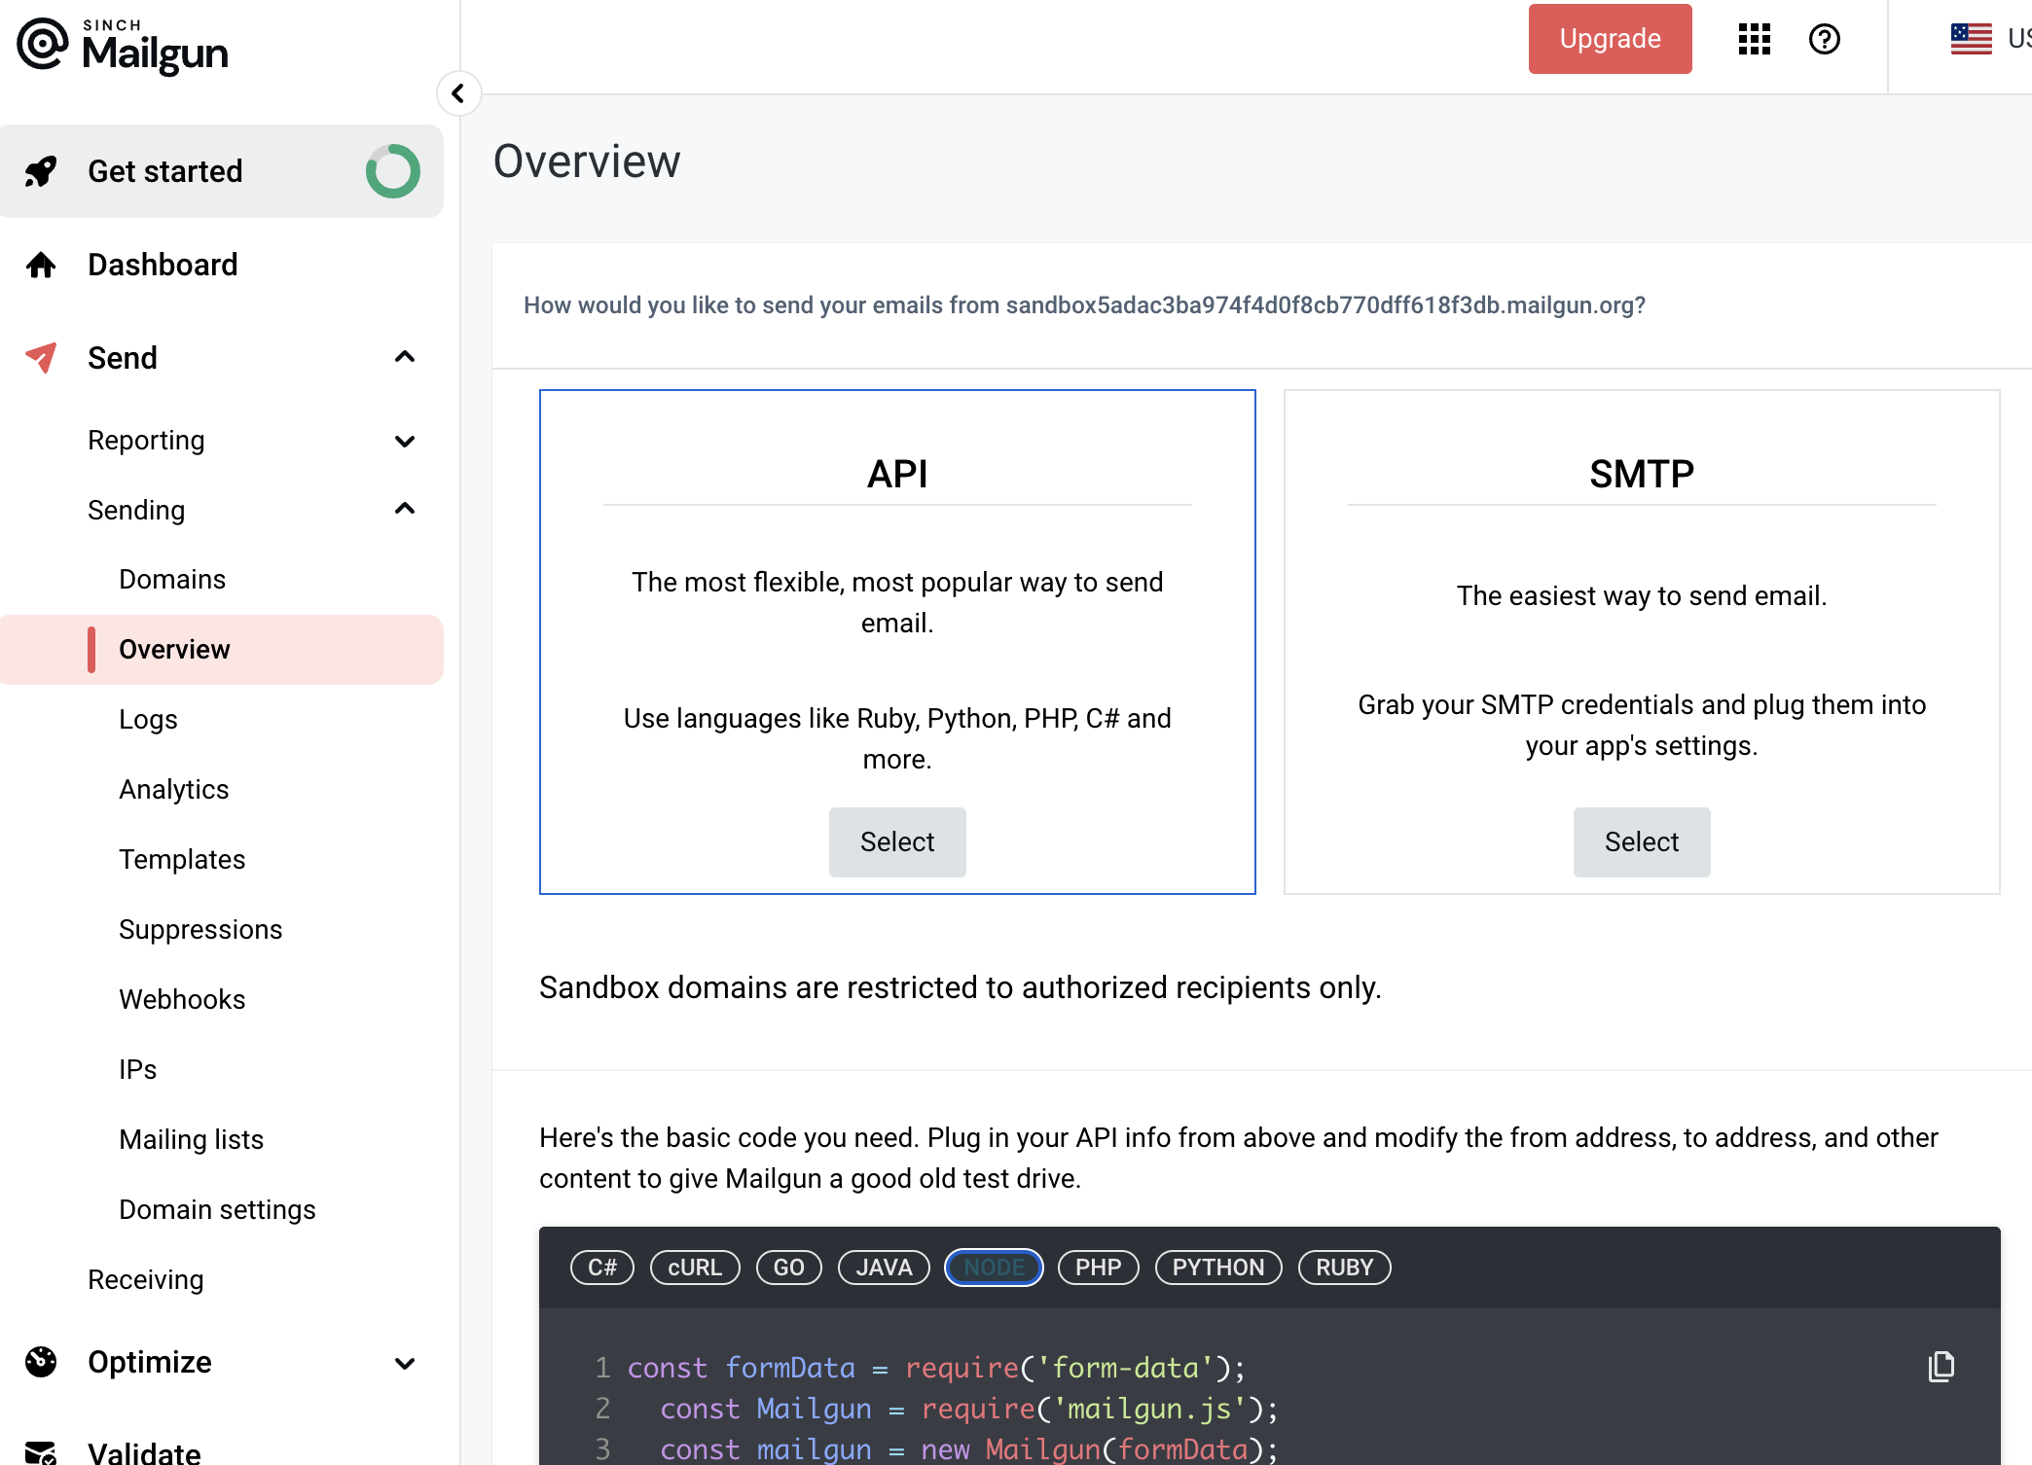Switch code sample to PHP

(1099, 1268)
